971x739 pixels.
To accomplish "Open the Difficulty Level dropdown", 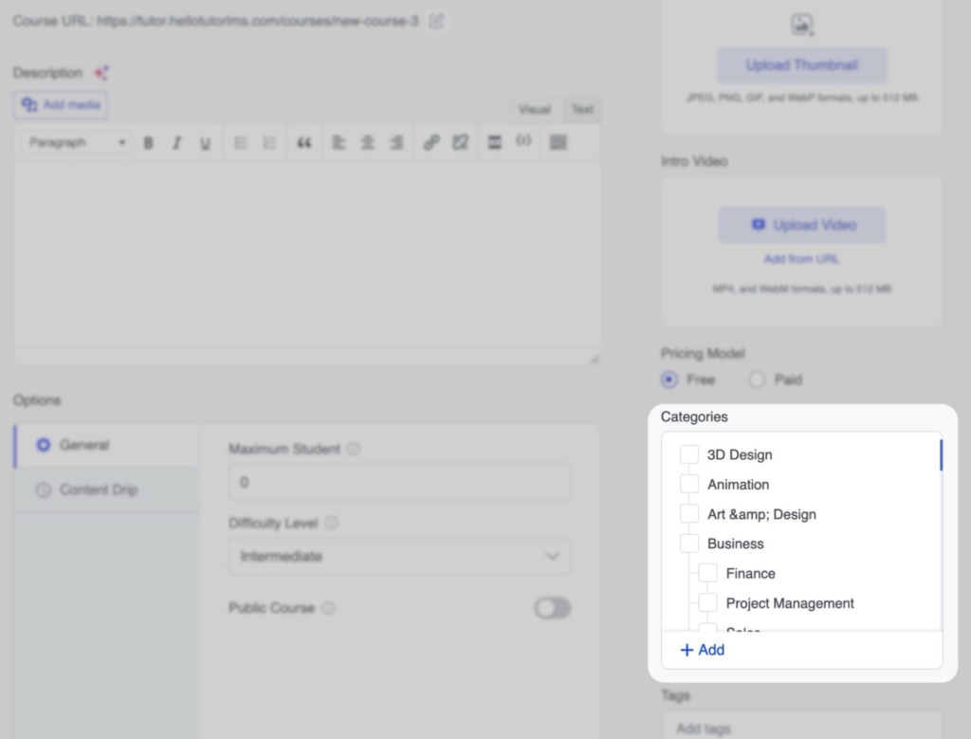I will pos(399,556).
